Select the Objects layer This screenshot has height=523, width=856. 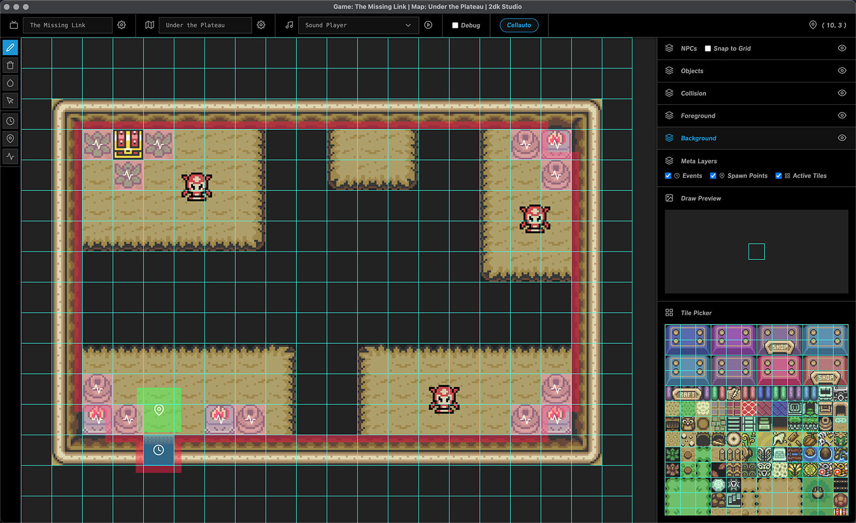tap(692, 71)
